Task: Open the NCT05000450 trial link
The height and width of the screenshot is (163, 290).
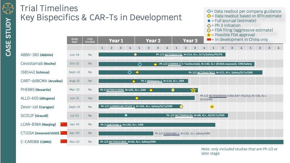Action: (217, 96)
